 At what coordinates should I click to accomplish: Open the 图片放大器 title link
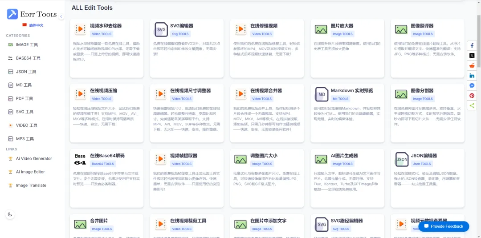[342, 26]
